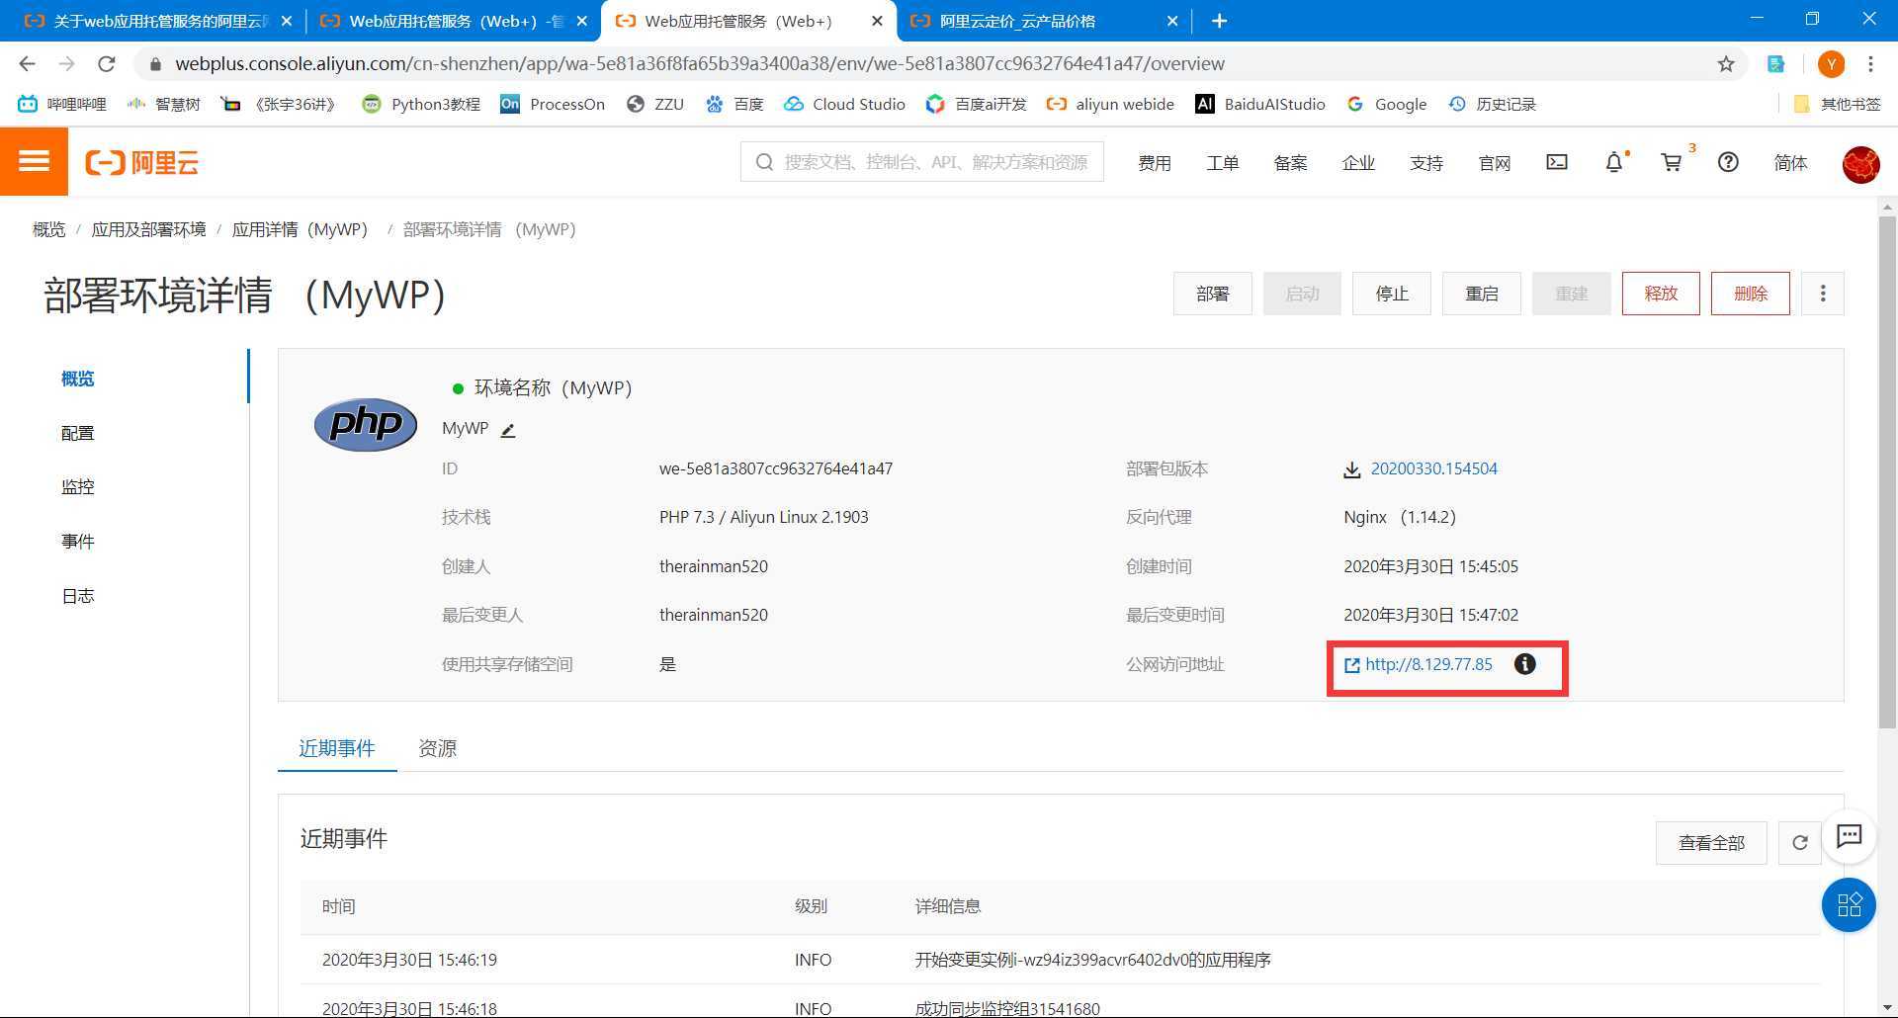Viewport: 1898px width, 1018px height.
Task: Open the Cloud Shell terminal icon
Action: point(1557,162)
